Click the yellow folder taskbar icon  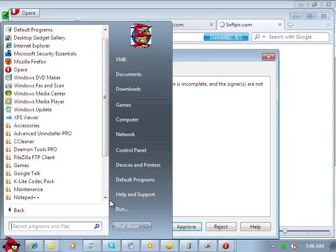51,246
